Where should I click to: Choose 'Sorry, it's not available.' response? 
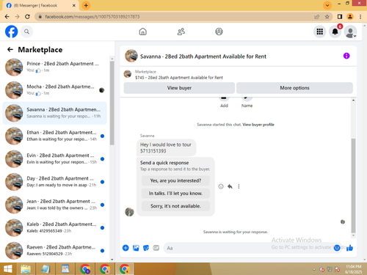[175, 206]
